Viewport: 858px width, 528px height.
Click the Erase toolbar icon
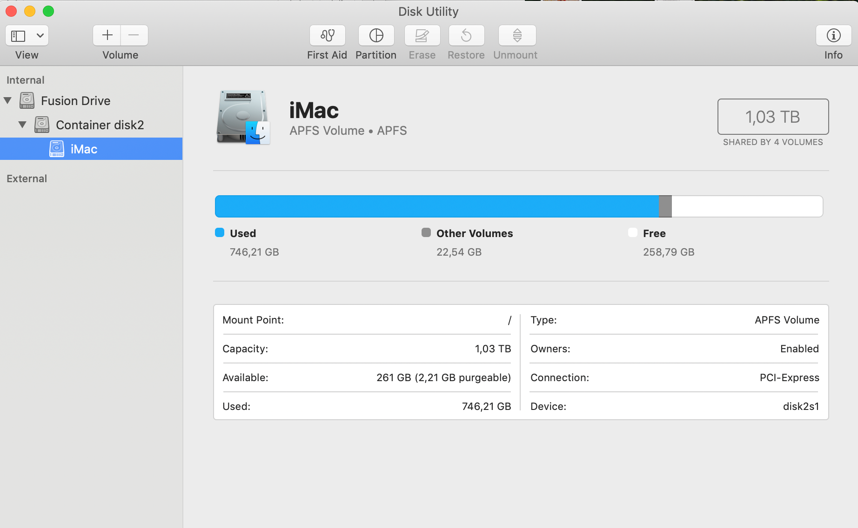click(422, 35)
